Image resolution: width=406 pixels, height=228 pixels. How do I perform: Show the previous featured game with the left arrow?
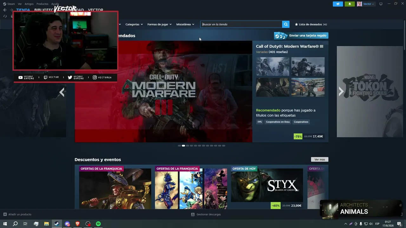[62, 92]
